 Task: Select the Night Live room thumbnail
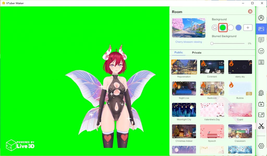click(184, 89)
